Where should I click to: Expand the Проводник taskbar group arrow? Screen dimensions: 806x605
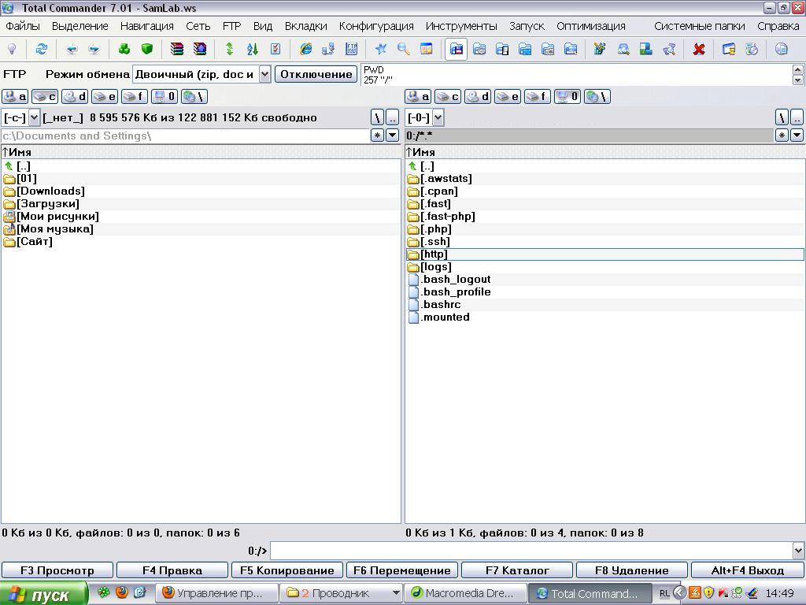[396, 593]
